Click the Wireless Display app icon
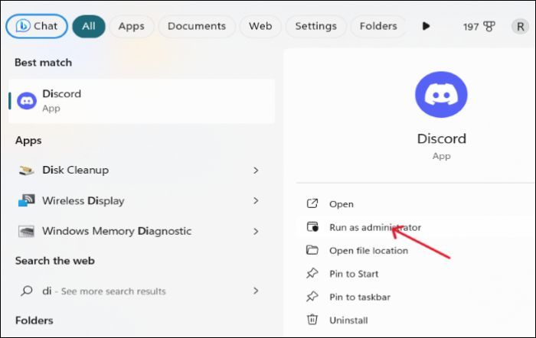This screenshot has width=536, height=338. [x=27, y=201]
